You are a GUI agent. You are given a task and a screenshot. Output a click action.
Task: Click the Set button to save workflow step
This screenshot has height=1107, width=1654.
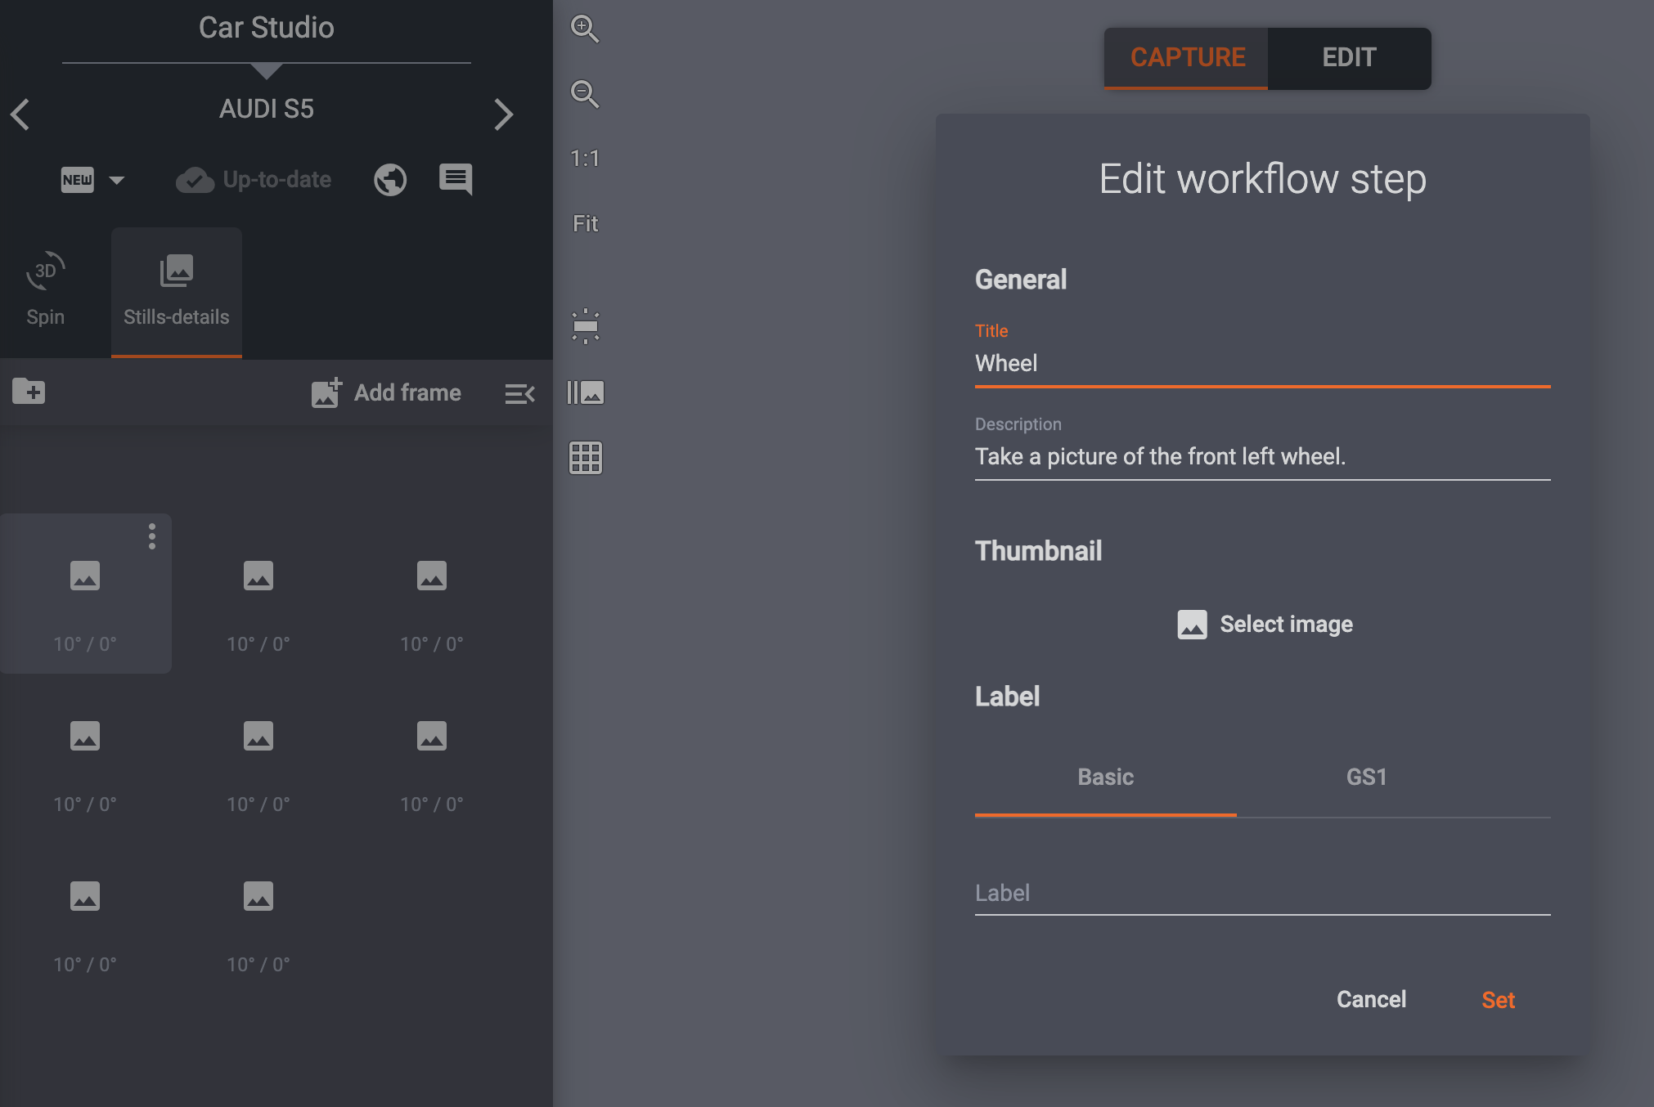point(1497,999)
